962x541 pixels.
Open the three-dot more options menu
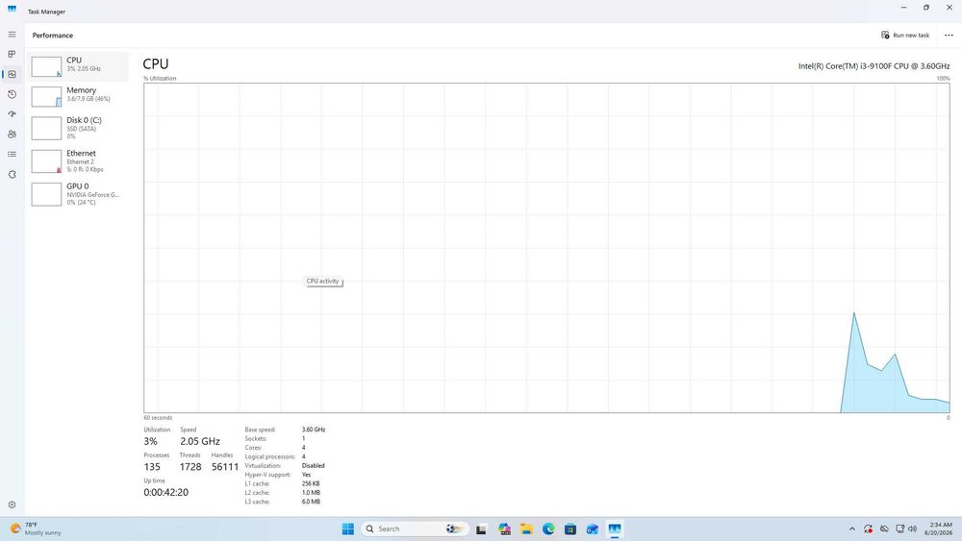pos(949,35)
